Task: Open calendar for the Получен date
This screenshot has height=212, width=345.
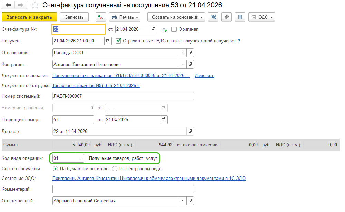Action: pos(108,41)
